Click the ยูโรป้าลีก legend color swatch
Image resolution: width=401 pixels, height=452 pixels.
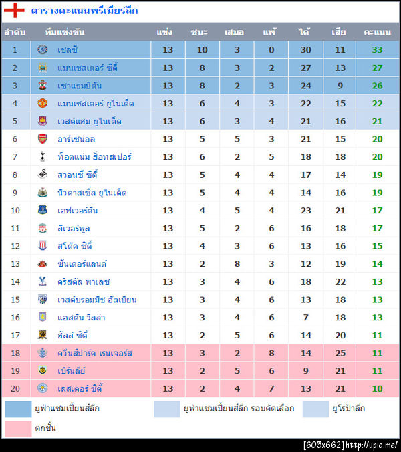pos(315,409)
